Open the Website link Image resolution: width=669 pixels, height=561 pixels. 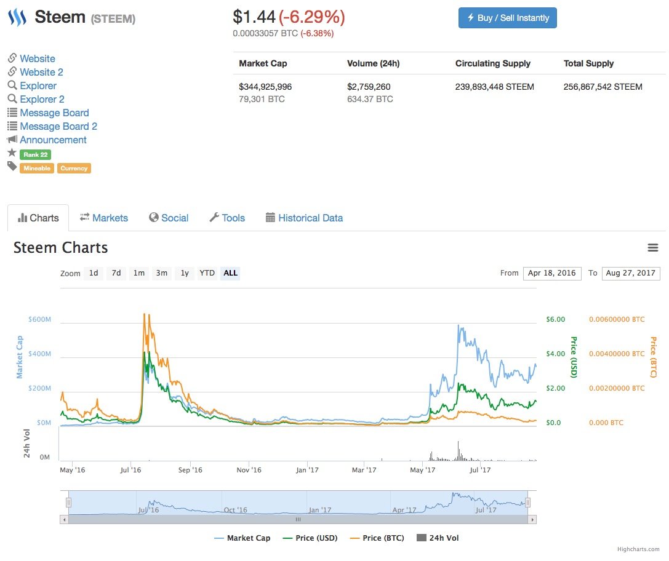[x=38, y=58]
